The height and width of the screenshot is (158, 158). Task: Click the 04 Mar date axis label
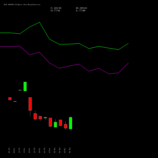tap(60, 150)
